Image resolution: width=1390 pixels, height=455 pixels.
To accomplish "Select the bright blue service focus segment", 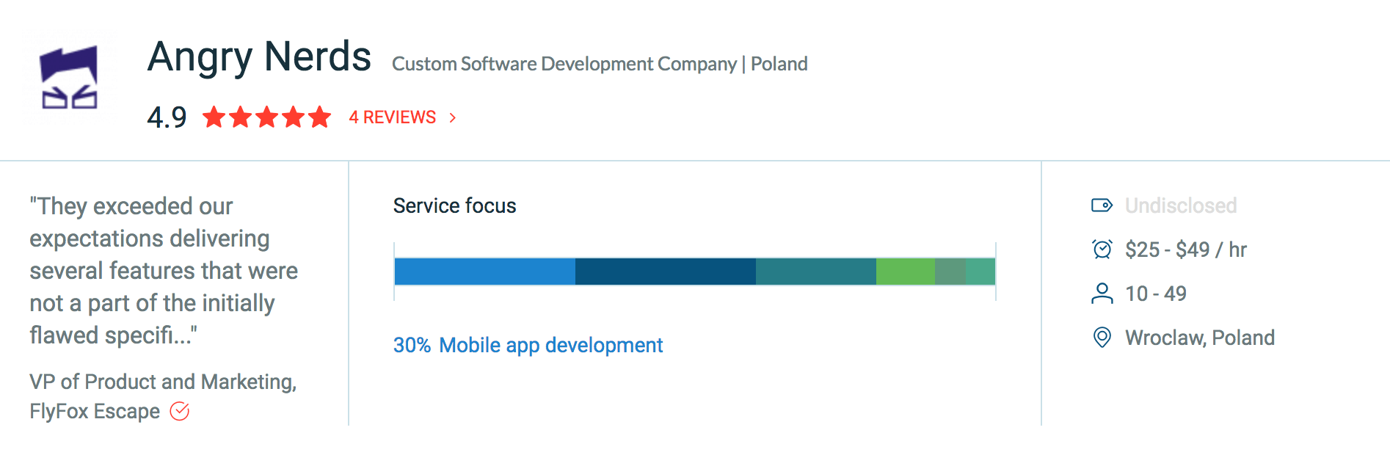I will tap(484, 272).
